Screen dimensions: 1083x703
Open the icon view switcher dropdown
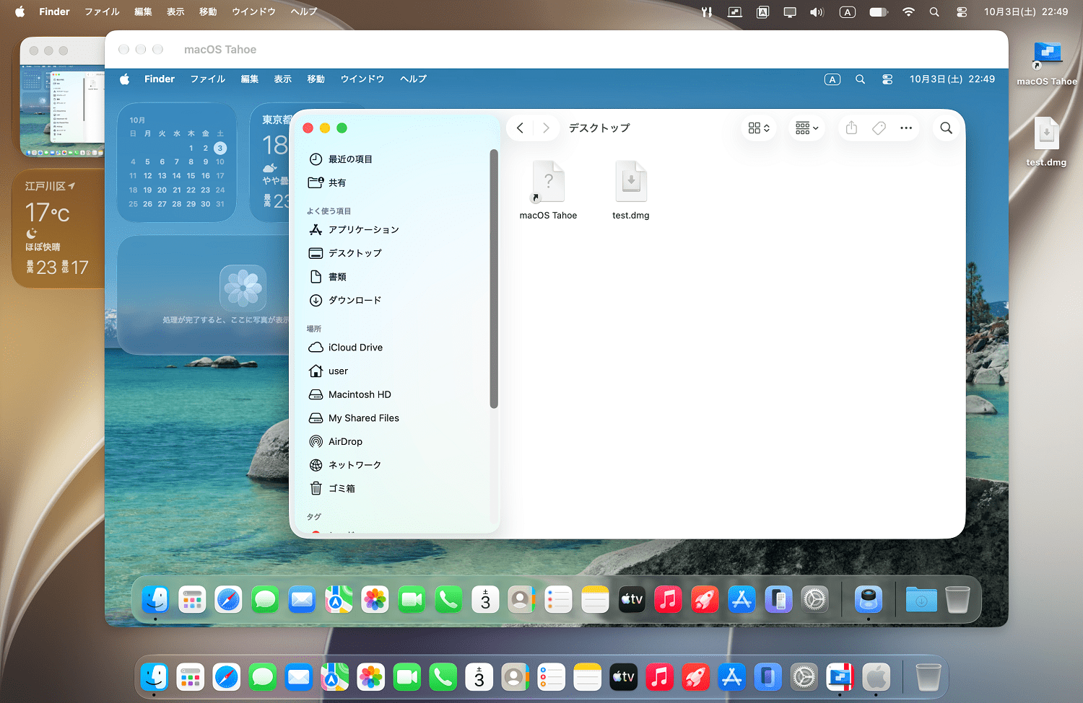[x=759, y=128]
